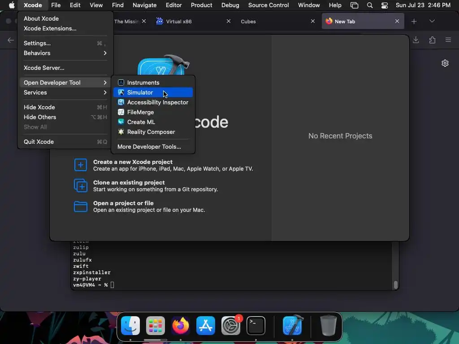
Task: Close the New Tab tab
Action: click(397, 21)
